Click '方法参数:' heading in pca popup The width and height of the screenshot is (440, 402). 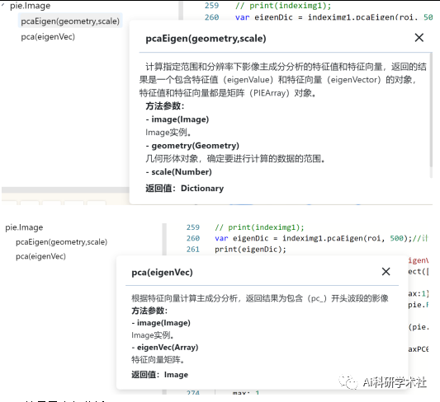[149, 311]
